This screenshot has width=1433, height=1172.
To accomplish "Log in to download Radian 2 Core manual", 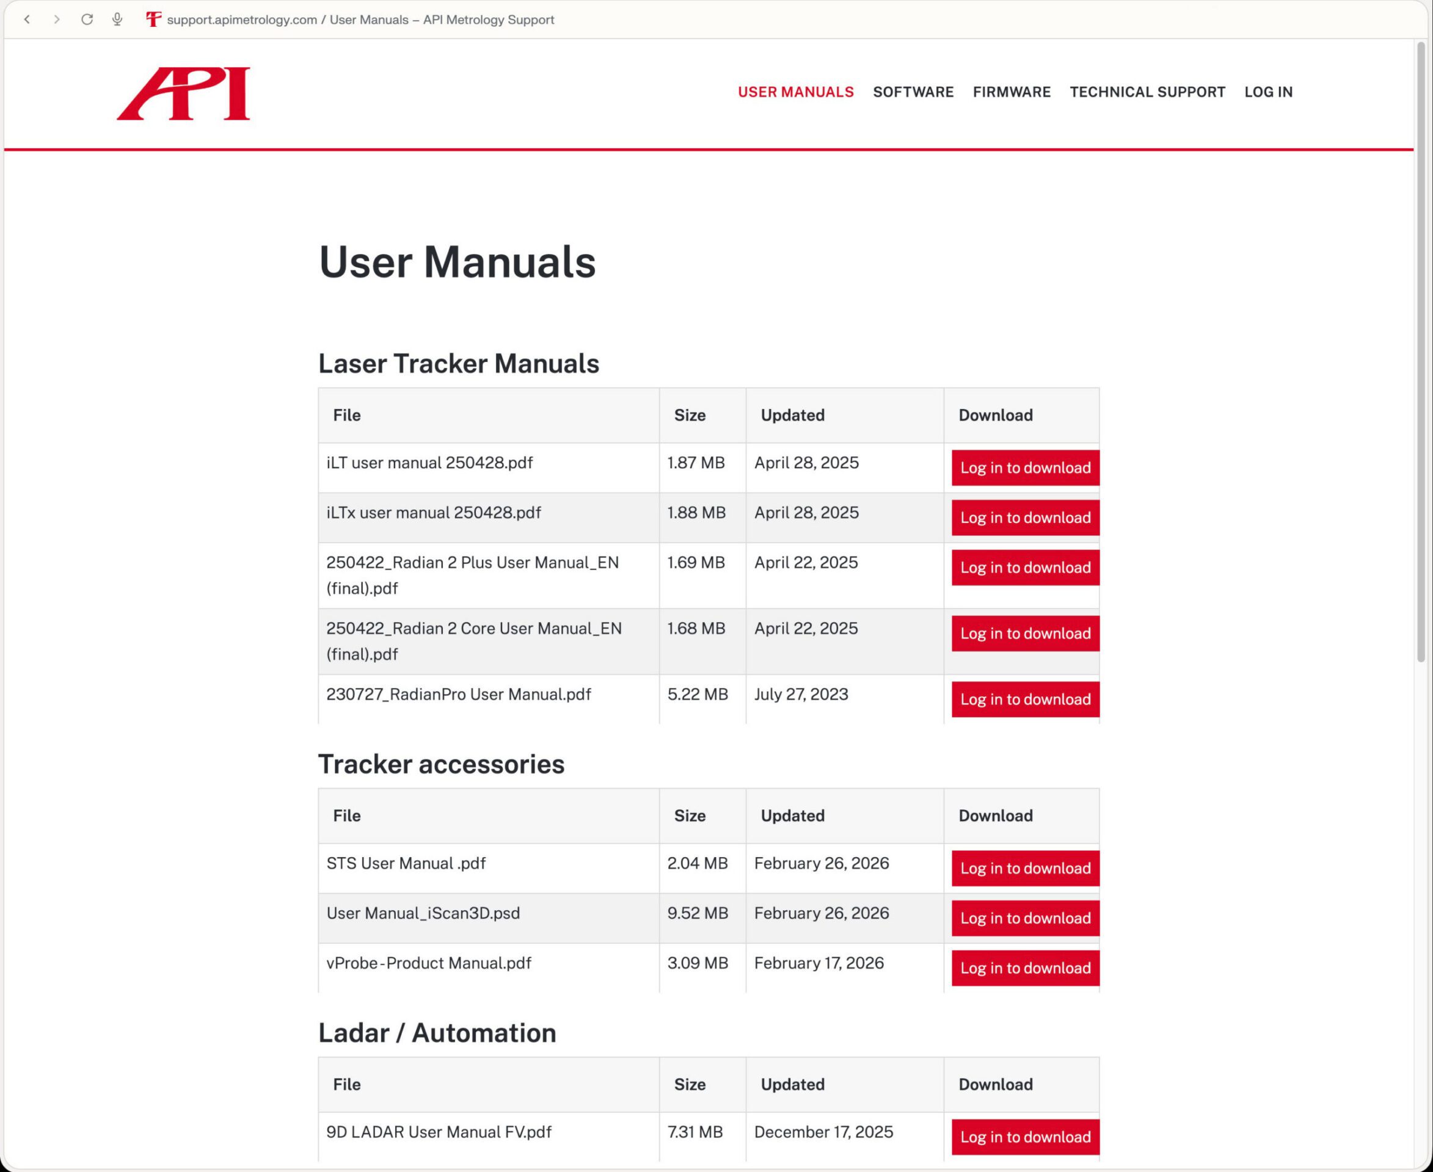I will coord(1025,633).
